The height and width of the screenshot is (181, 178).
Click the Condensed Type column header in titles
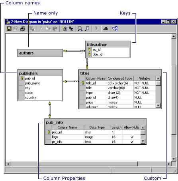click(120, 79)
